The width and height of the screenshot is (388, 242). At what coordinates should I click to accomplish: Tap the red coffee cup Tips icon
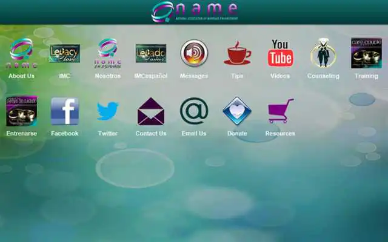[237, 53]
